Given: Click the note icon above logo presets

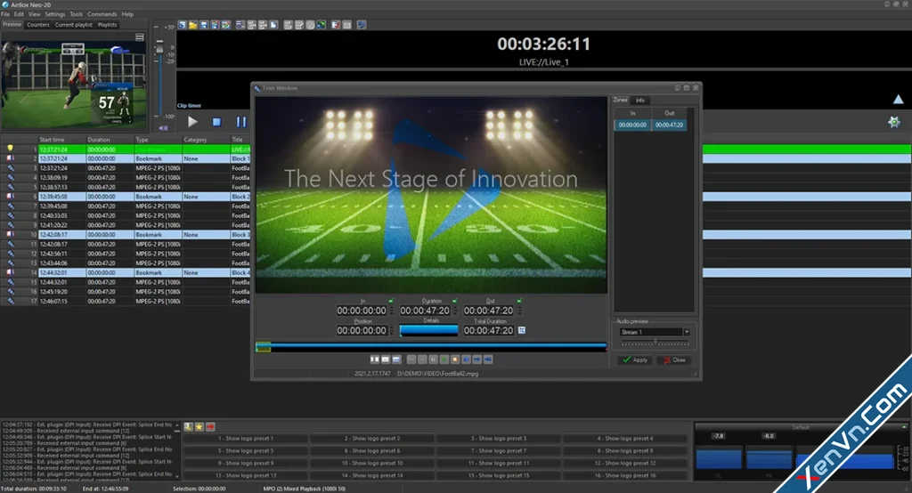Looking at the screenshot, I should tap(189, 427).
